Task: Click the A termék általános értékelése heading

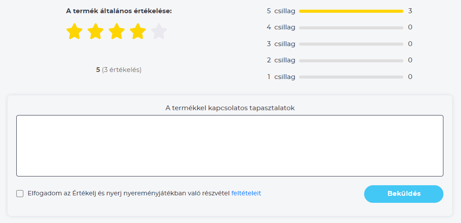Action: tap(119, 11)
